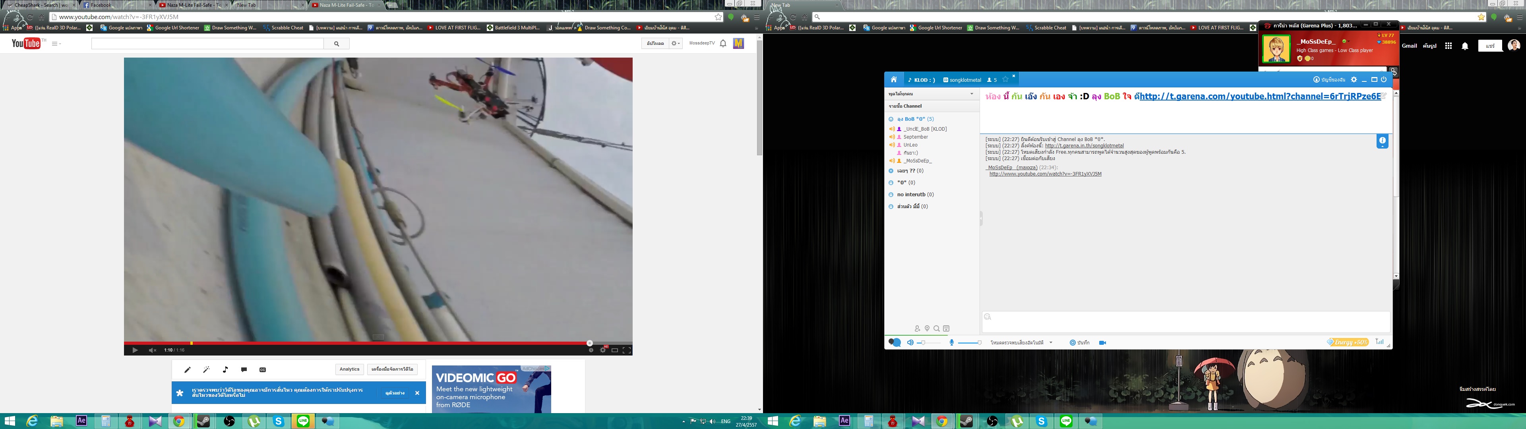The width and height of the screenshot is (1526, 429).
Task: Click the Garena home icon
Action: [x=893, y=80]
